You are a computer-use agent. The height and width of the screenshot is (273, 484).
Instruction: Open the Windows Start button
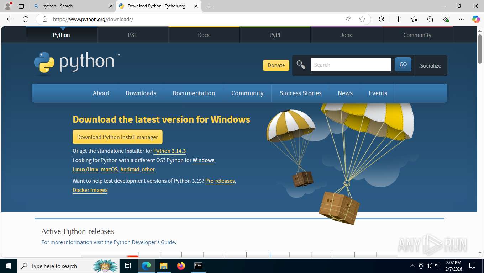point(9,266)
